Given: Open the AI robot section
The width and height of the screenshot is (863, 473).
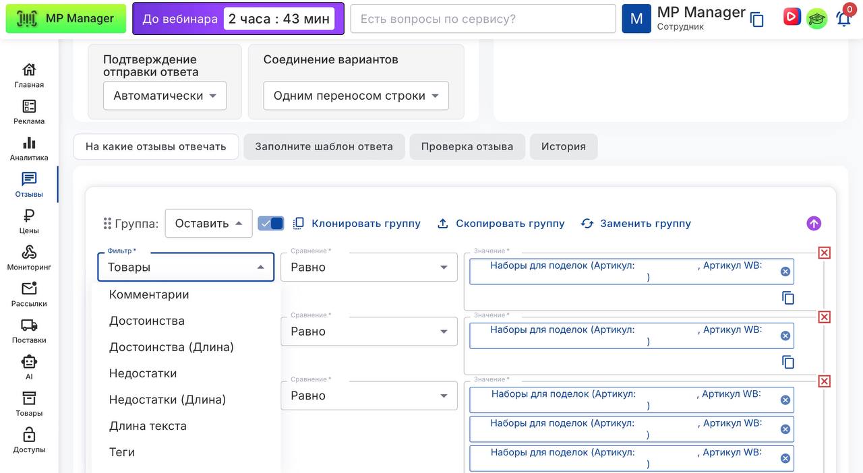Looking at the screenshot, I should click(29, 367).
